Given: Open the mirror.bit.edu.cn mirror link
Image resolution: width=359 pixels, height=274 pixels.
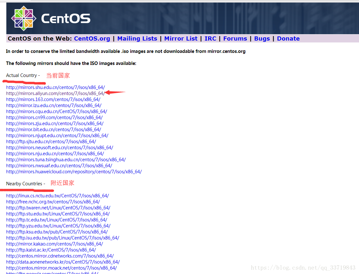Looking at the screenshot, I should click(54, 130).
